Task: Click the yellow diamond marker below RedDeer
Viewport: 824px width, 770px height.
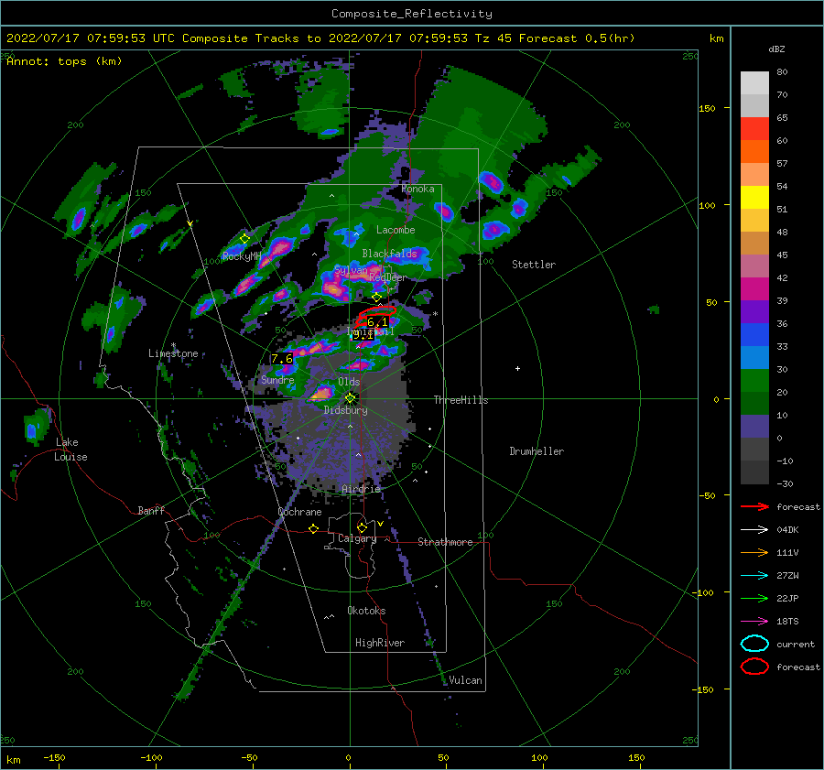Action: pyautogui.click(x=376, y=298)
